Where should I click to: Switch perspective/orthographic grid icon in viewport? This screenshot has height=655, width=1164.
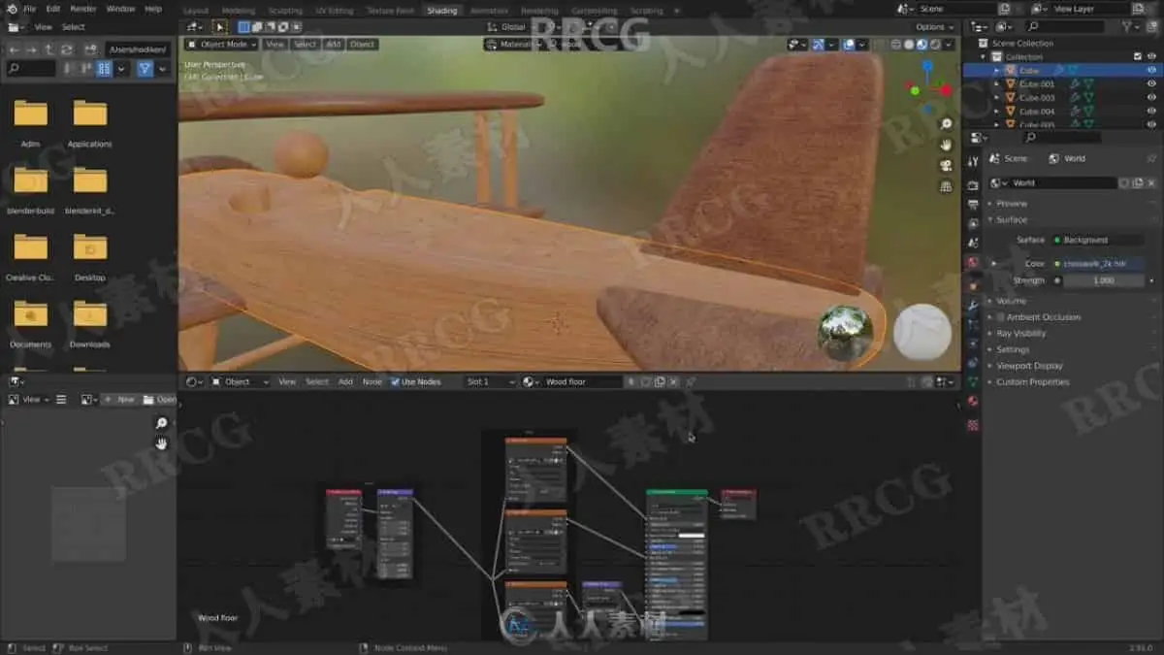[946, 187]
